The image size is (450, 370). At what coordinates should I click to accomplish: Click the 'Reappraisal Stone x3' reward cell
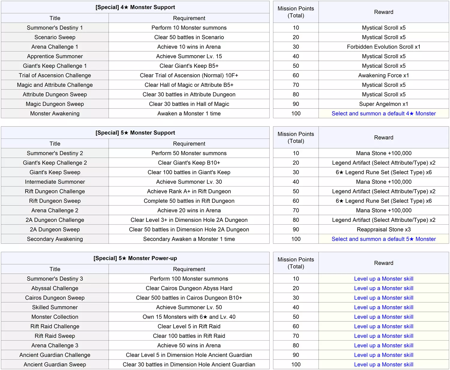coord(383,230)
